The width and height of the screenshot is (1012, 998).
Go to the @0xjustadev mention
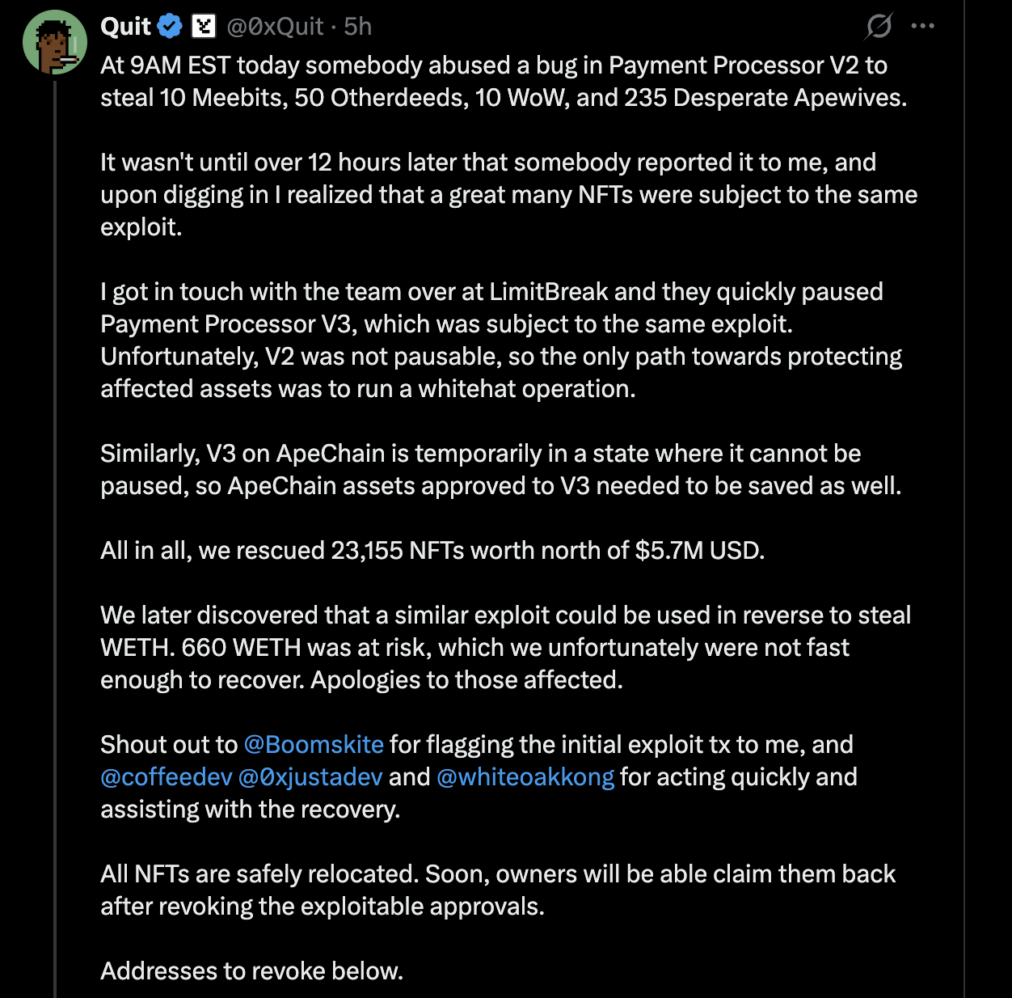(310, 776)
